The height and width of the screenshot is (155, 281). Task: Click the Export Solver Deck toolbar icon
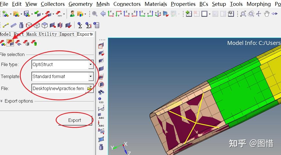point(48,14)
